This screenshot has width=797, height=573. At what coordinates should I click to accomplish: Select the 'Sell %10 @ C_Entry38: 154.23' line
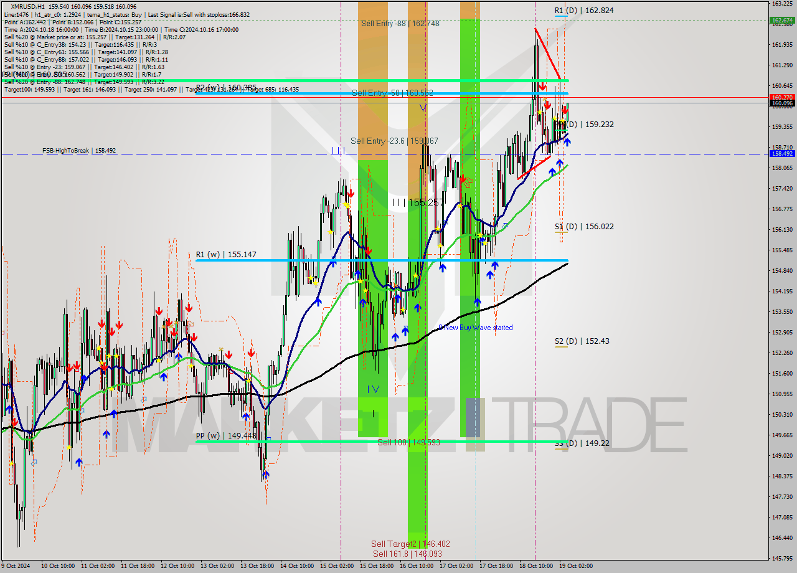81,44
